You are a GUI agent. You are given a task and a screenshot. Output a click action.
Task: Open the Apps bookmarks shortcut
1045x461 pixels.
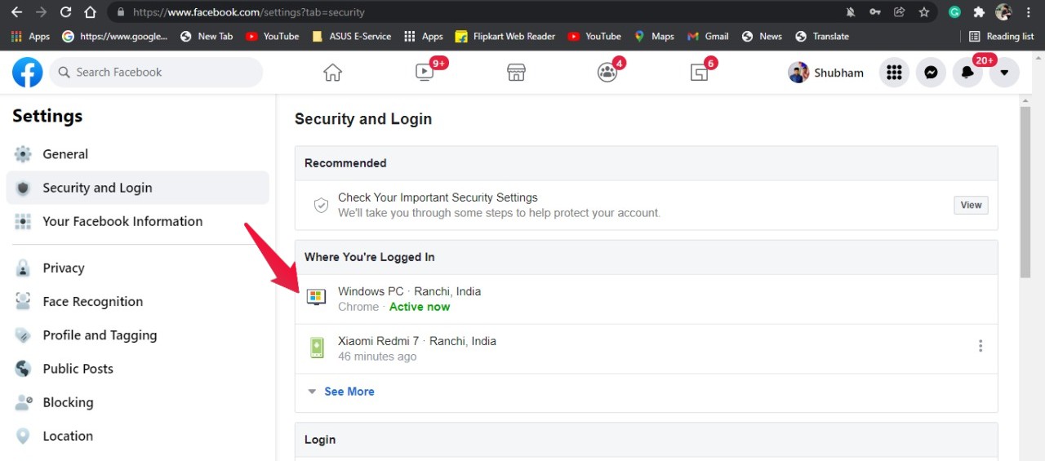[30, 36]
